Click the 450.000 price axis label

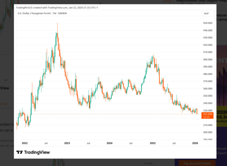(208, 23)
